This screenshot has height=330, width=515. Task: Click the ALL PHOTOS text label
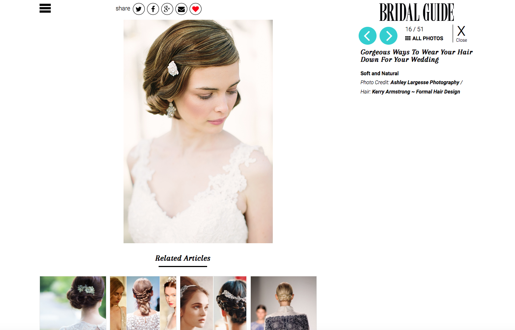pyautogui.click(x=428, y=38)
